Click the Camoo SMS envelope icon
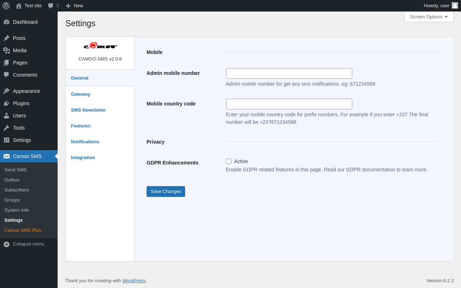Image resolution: width=461 pixels, height=288 pixels. coord(6,156)
